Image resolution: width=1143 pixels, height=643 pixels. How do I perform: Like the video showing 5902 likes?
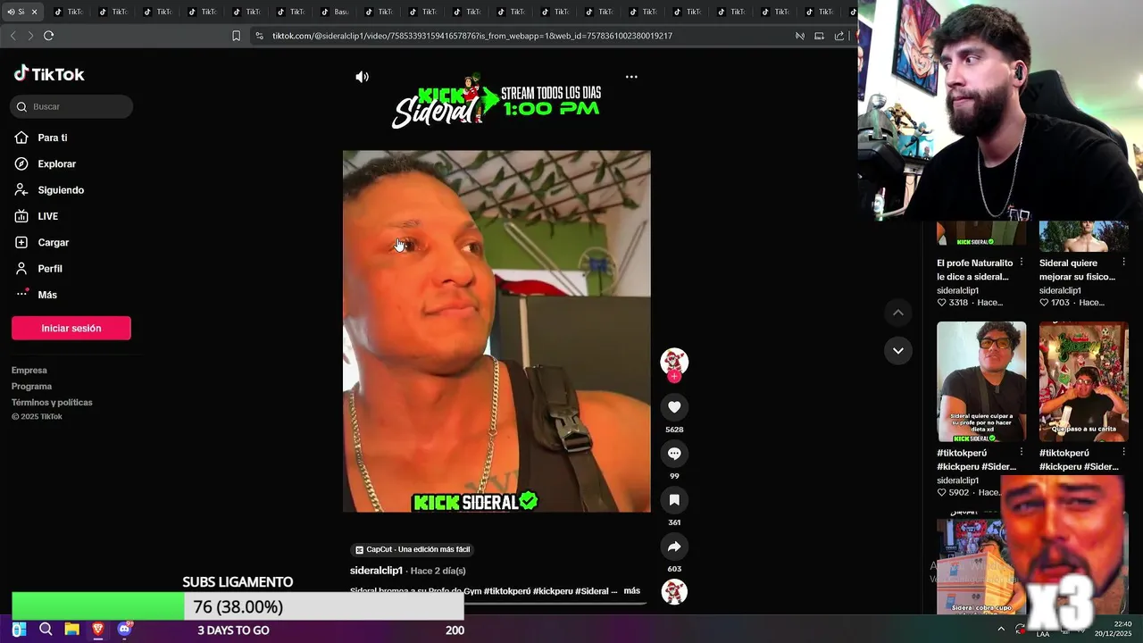tap(941, 492)
